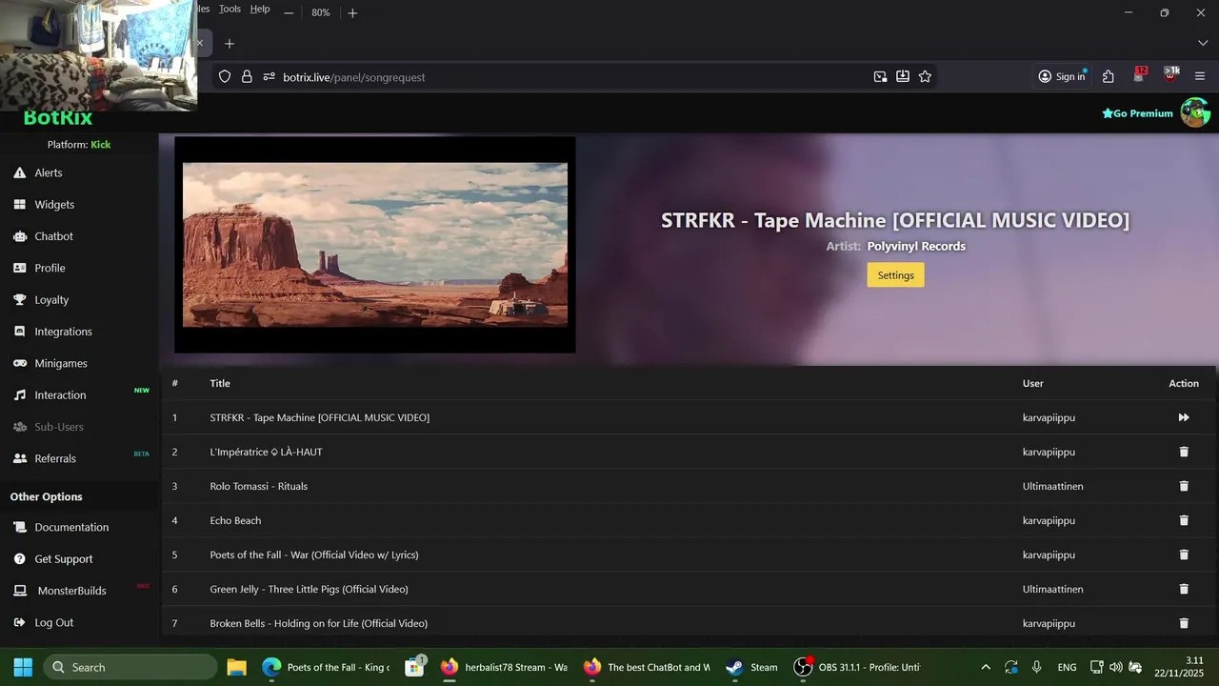This screenshot has height=686, width=1219.
Task: Open the site permissions icon in address bar
Action: click(x=269, y=77)
